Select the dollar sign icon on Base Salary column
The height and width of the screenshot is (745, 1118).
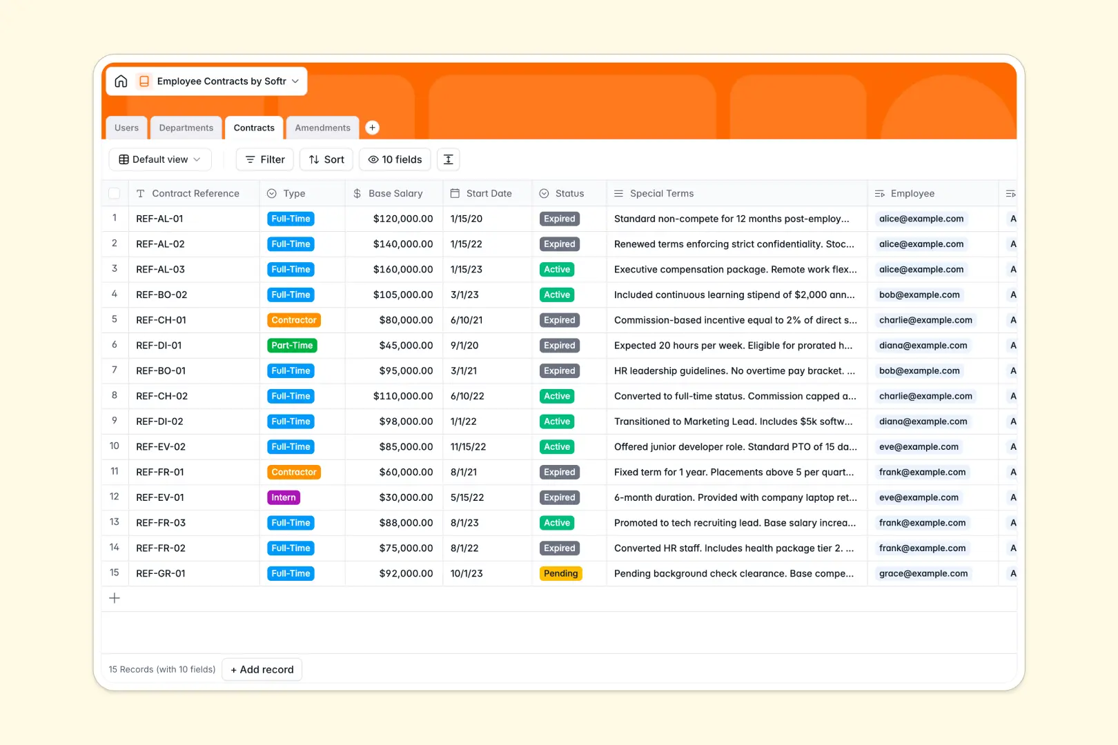357,193
